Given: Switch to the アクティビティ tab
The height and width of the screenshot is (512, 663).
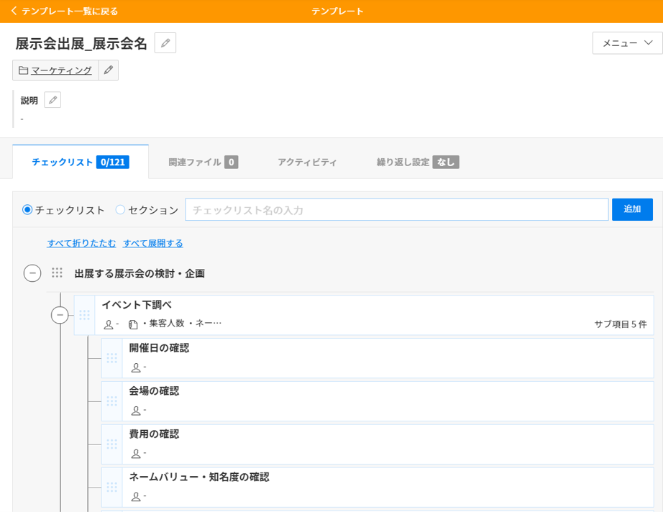Looking at the screenshot, I should (x=307, y=162).
